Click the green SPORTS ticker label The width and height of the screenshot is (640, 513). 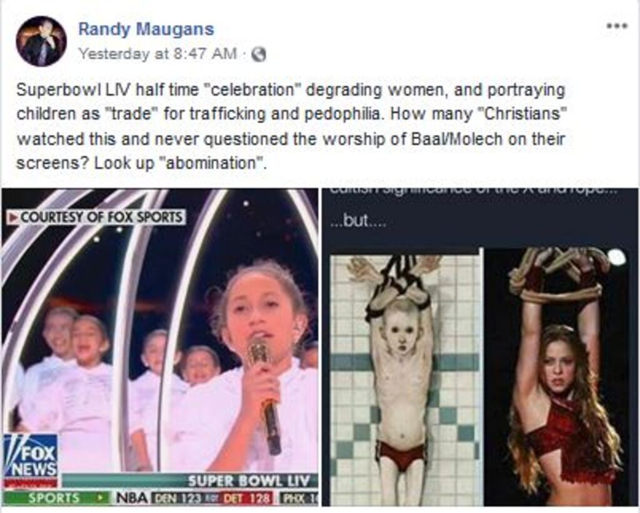[x=54, y=498]
